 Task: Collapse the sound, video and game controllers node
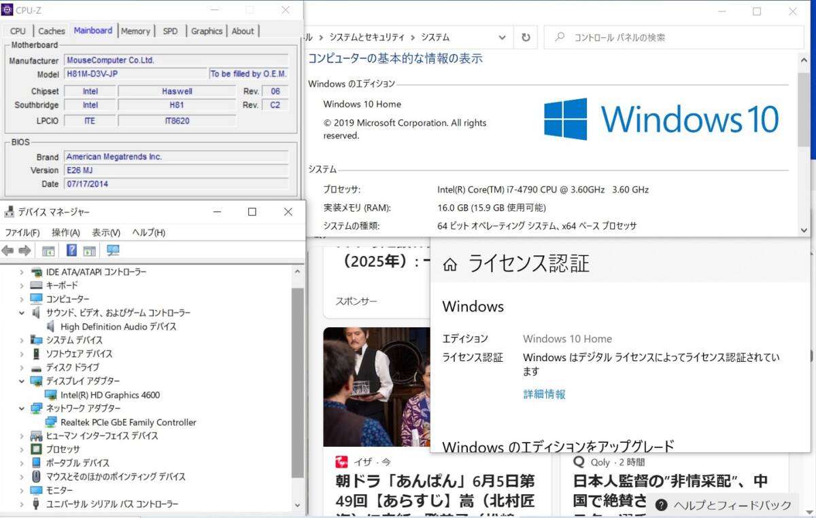pyautogui.click(x=22, y=312)
